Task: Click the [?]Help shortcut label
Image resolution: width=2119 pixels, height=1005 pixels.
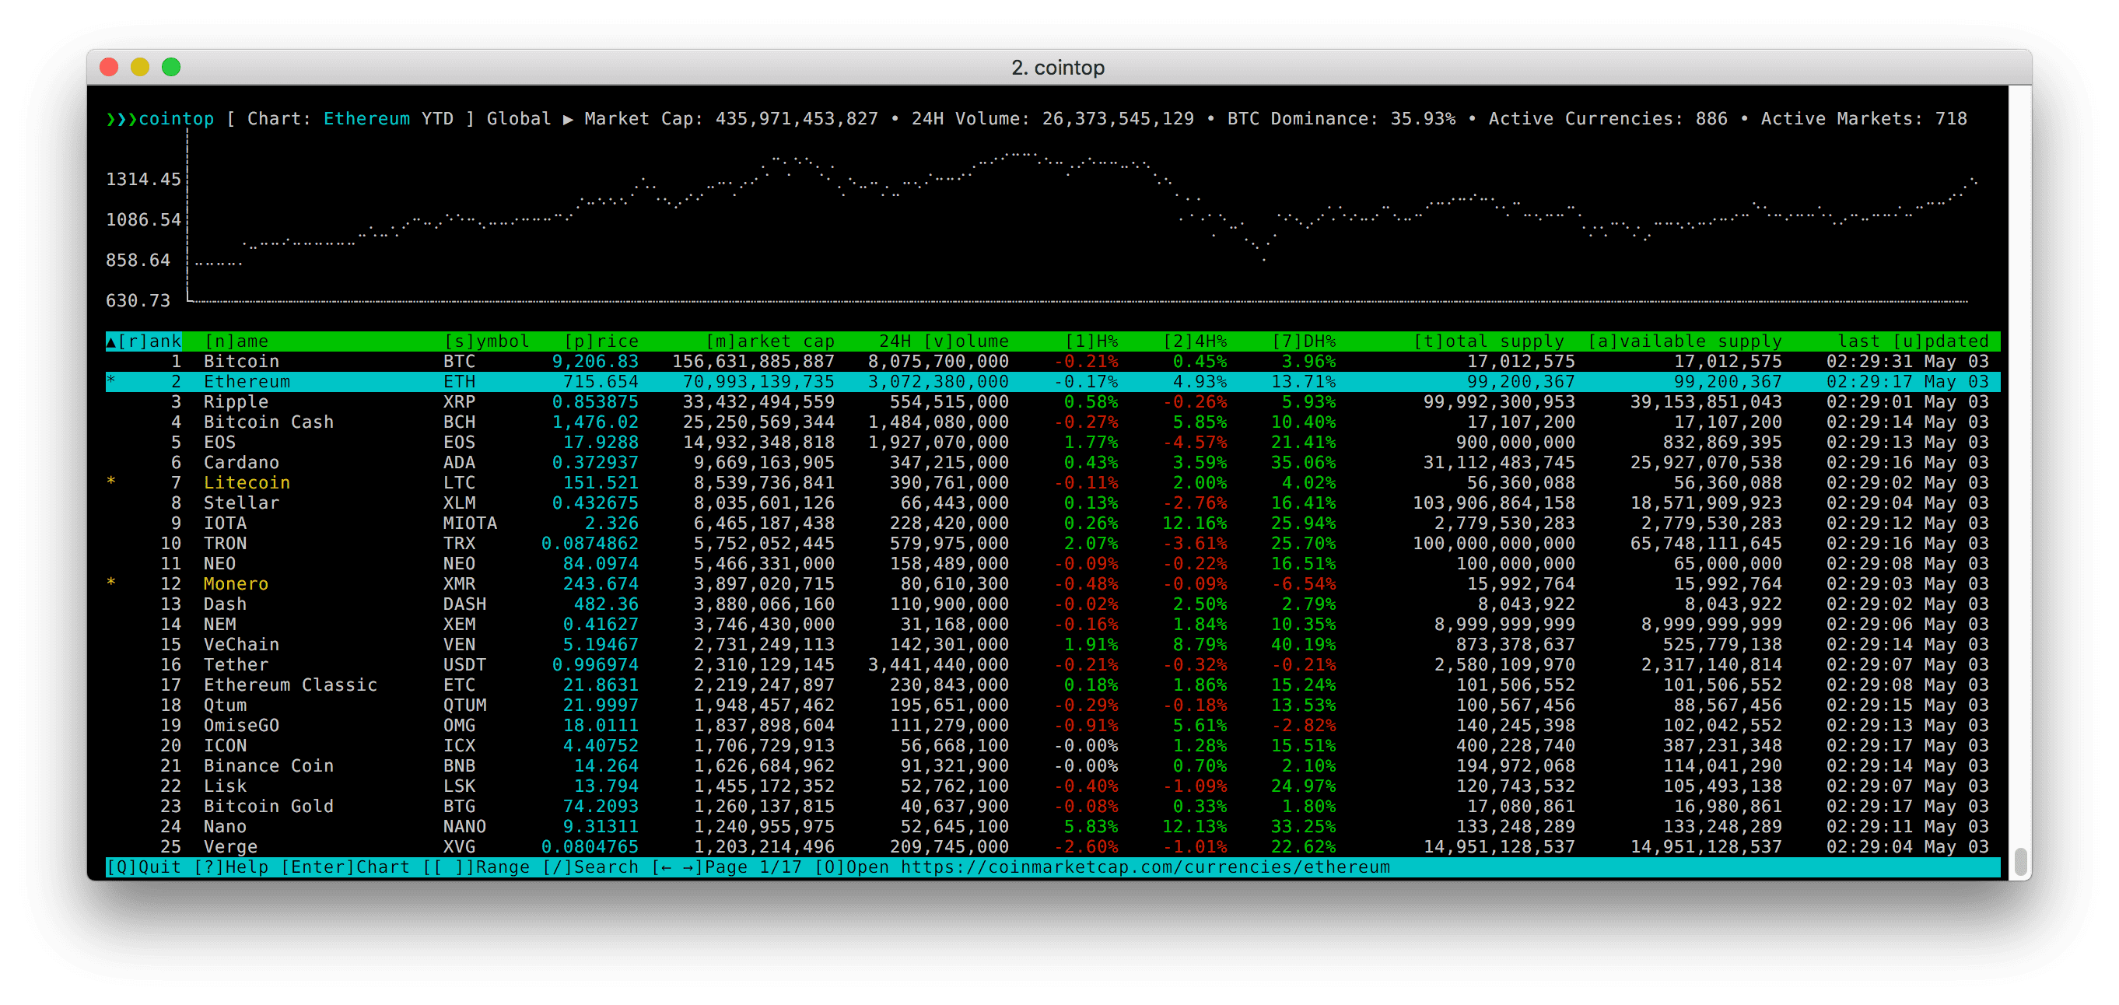Action: pos(231,867)
